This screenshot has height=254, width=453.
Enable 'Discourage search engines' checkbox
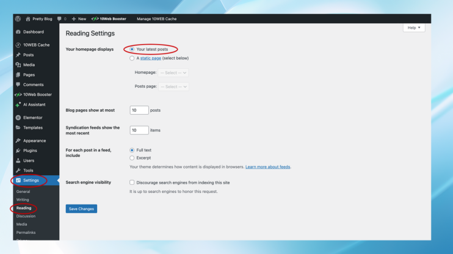tap(132, 183)
